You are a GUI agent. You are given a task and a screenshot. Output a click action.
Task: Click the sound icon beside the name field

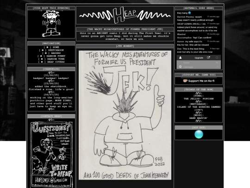coord(217,63)
